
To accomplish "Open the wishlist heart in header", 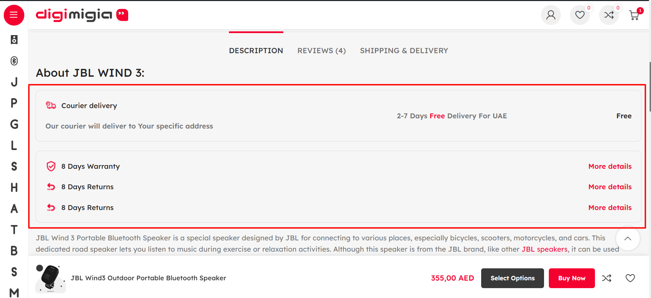I will tap(580, 15).
